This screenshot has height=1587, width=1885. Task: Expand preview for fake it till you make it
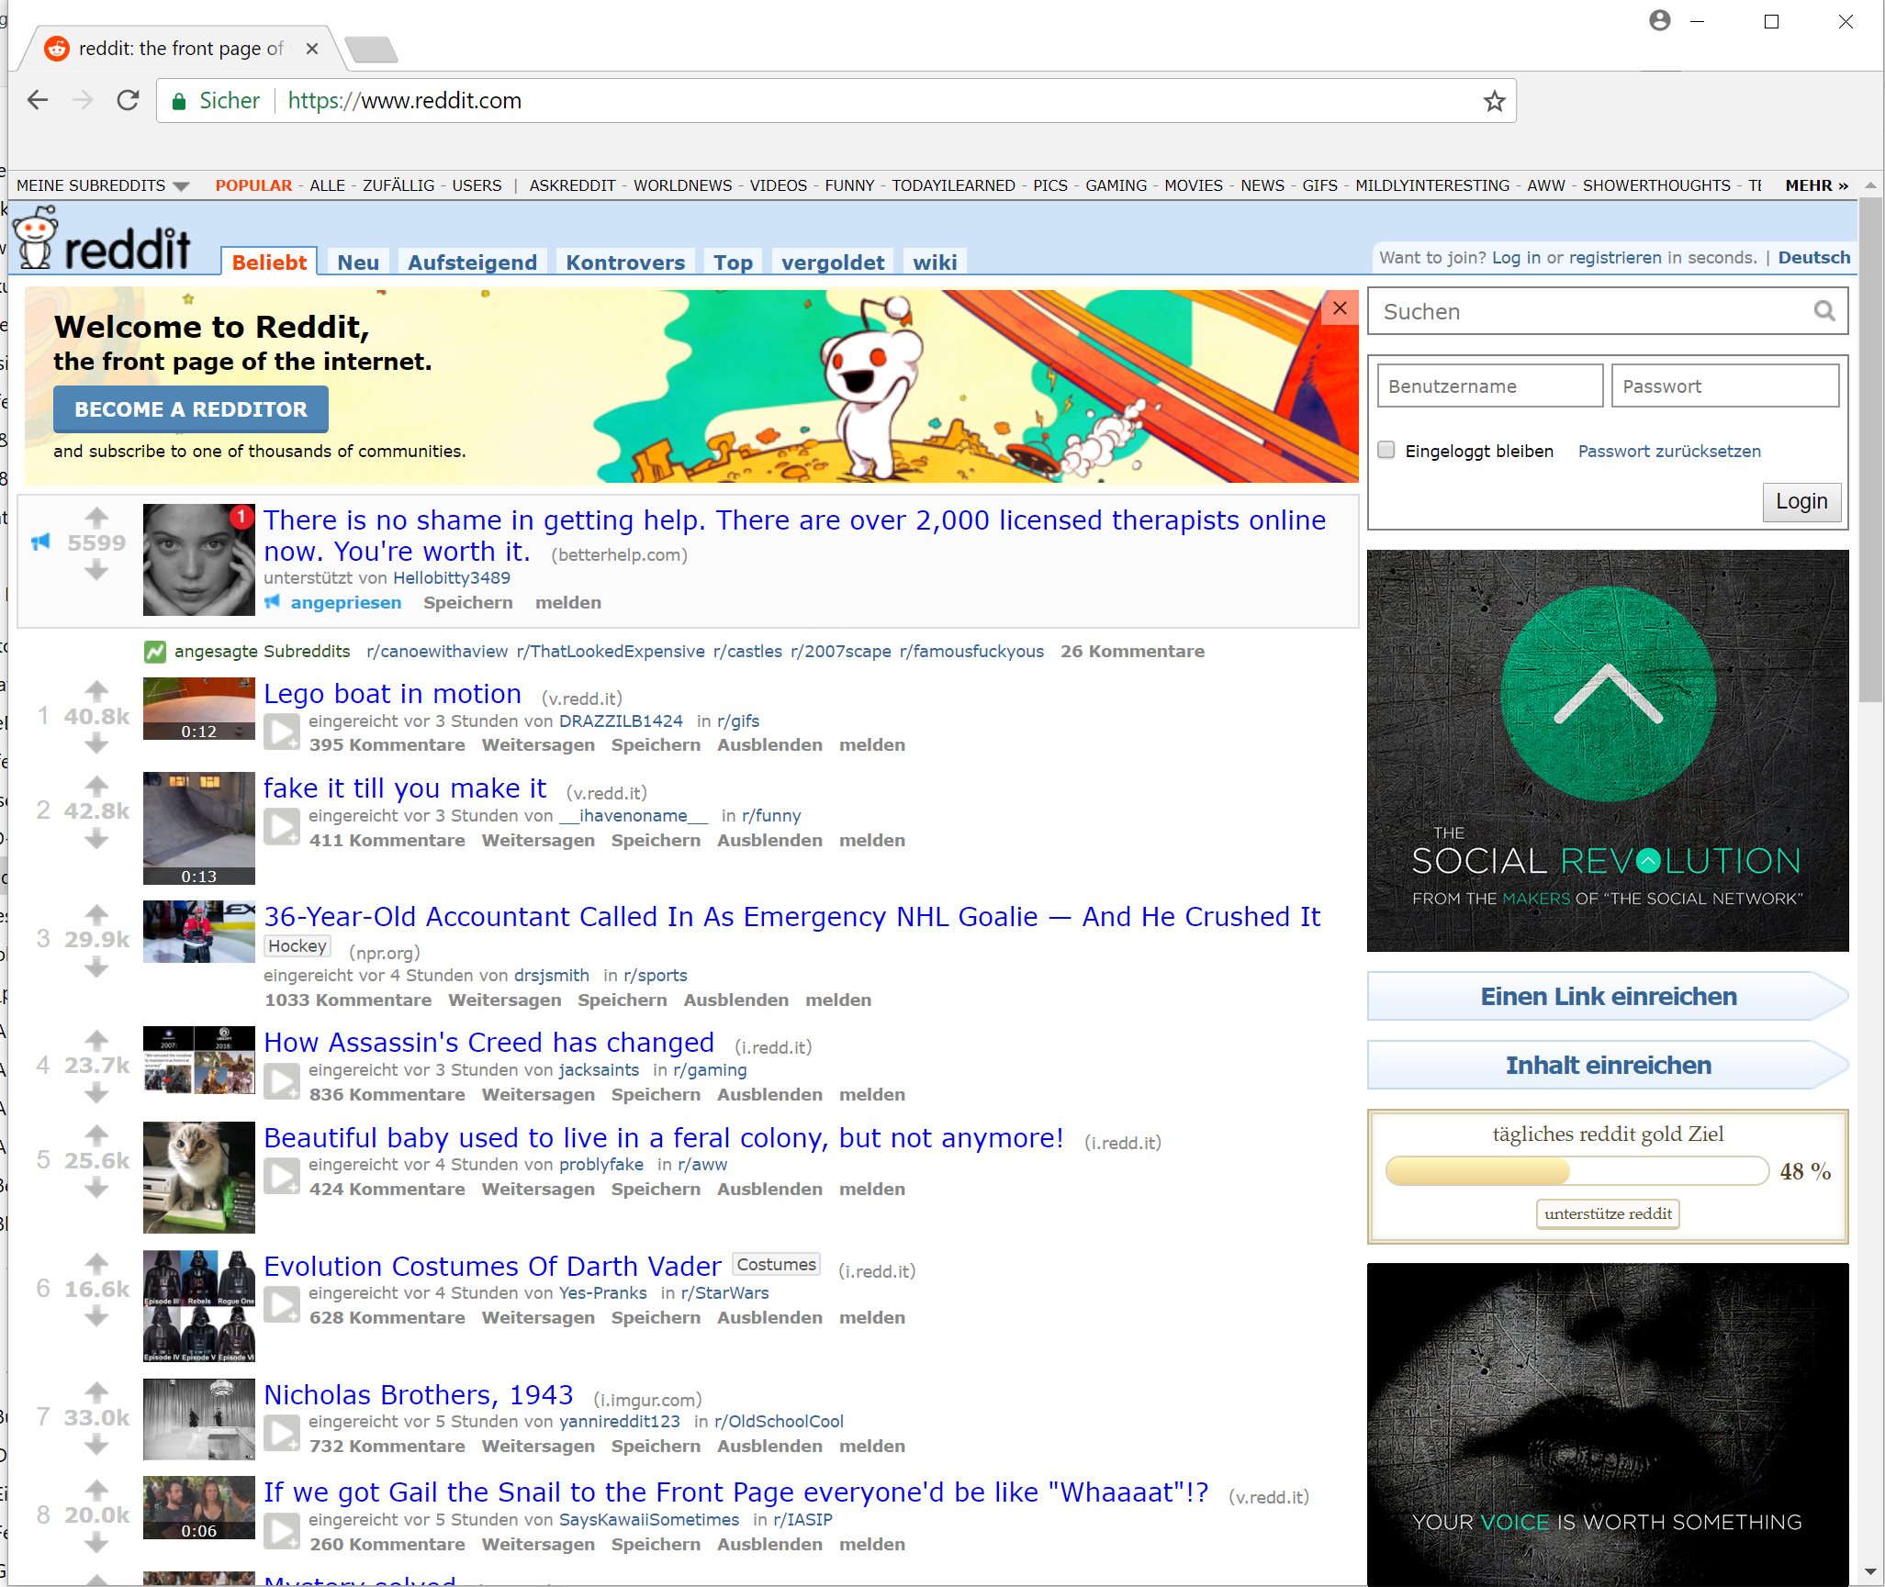tap(282, 826)
